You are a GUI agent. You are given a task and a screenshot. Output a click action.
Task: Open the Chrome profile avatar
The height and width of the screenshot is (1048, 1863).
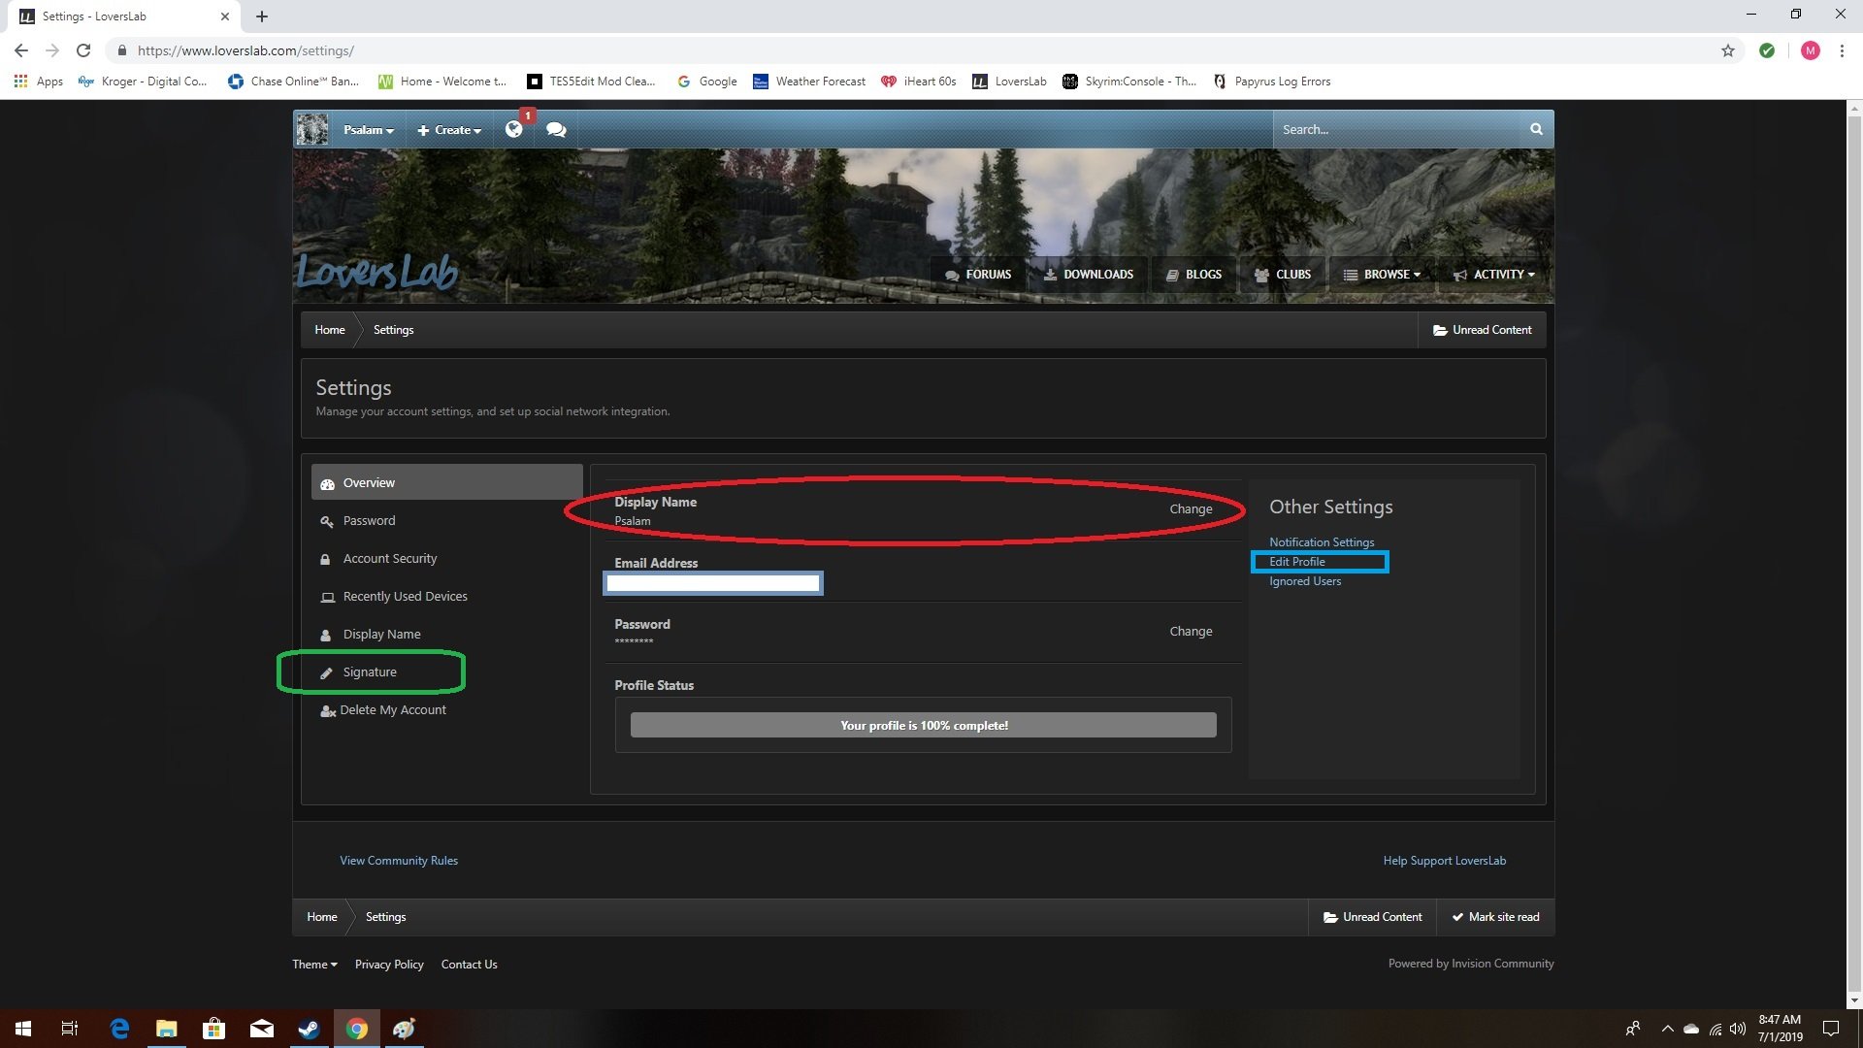(x=1811, y=50)
